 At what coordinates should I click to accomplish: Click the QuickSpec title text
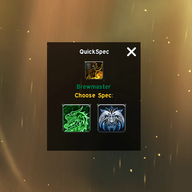pyautogui.click(x=94, y=52)
